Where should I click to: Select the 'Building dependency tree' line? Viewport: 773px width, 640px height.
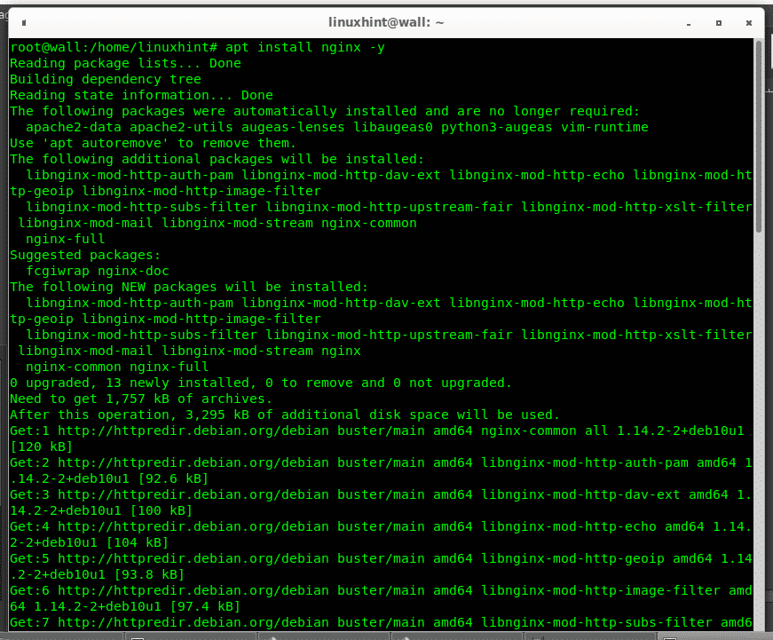coord(106,79)
